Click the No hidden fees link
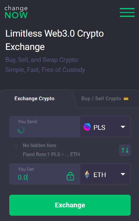This screenshot has height=221, width=139. [39, 145]
